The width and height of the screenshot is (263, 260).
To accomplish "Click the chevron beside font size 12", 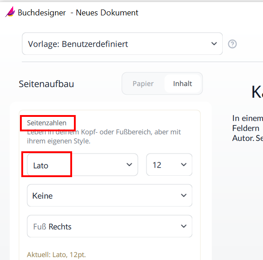I will pos(184,164).
